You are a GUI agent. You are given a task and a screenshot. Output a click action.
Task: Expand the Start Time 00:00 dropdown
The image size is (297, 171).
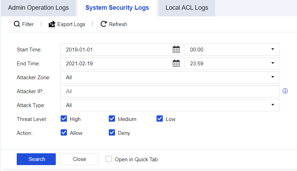tap(232, 49)
